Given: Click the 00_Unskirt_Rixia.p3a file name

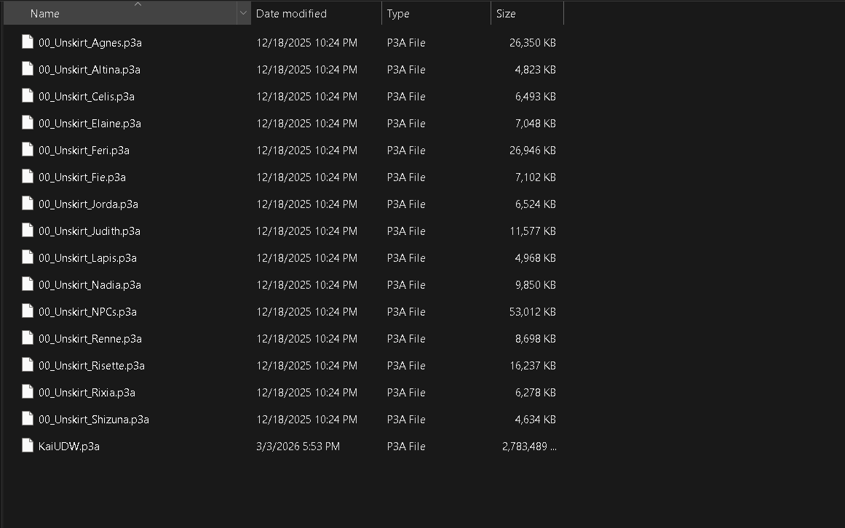Looking at the screenshot, I should pos(87,393).
